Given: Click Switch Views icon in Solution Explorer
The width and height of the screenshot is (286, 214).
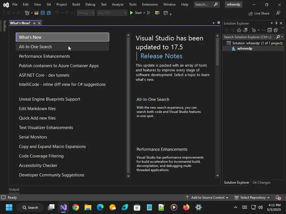Looking at the screenshot, I should (245, 30).
